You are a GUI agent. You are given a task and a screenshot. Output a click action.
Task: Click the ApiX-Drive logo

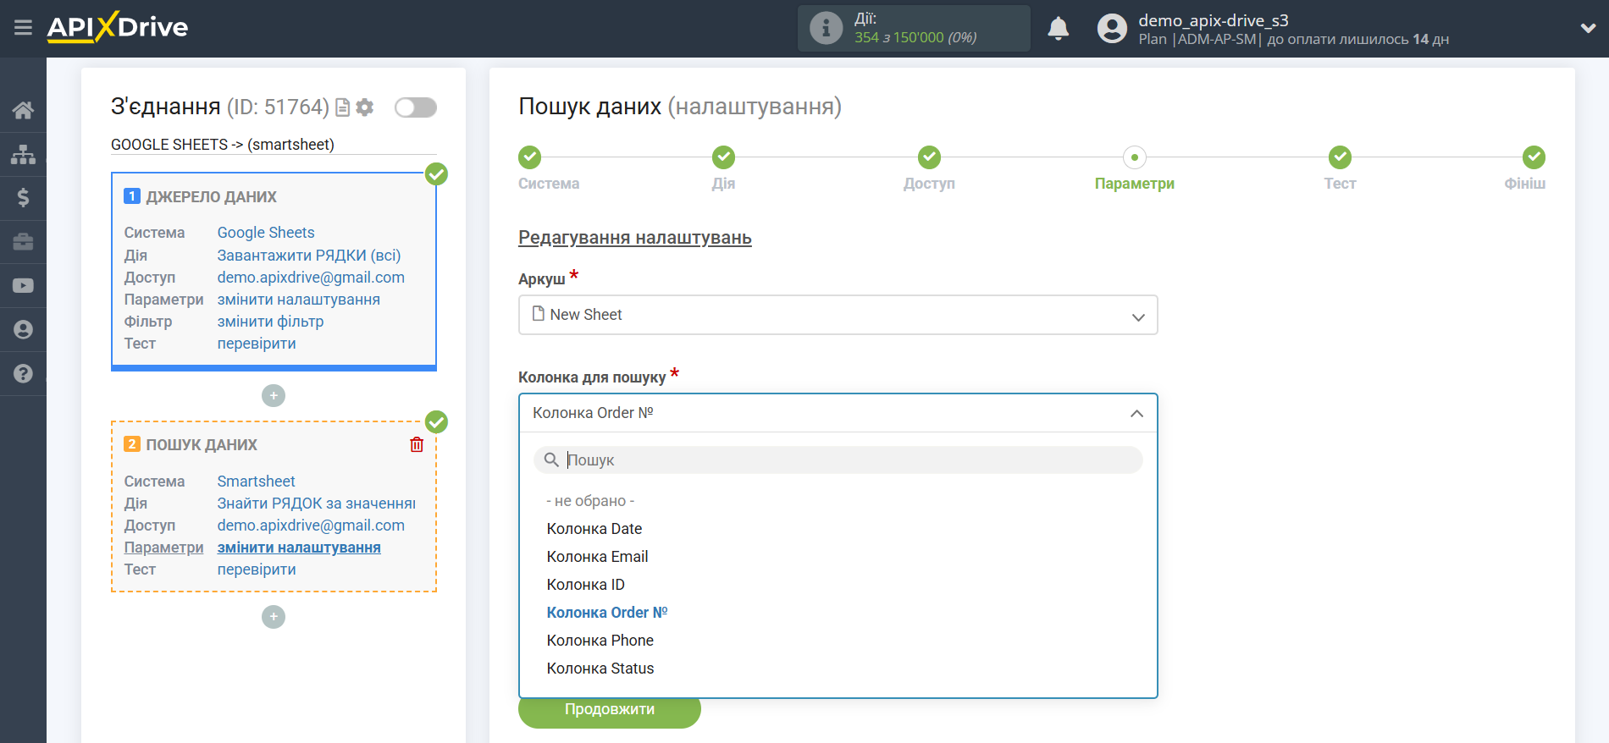coord(118,27)
